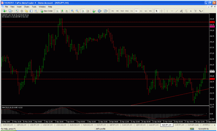The height and width of the screenshot is (131, 217).
Task: Open the Profiles icon
Action: coord(10,11)
